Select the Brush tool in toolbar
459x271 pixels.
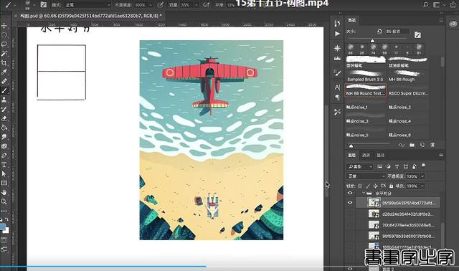click(x=4, y=91)
